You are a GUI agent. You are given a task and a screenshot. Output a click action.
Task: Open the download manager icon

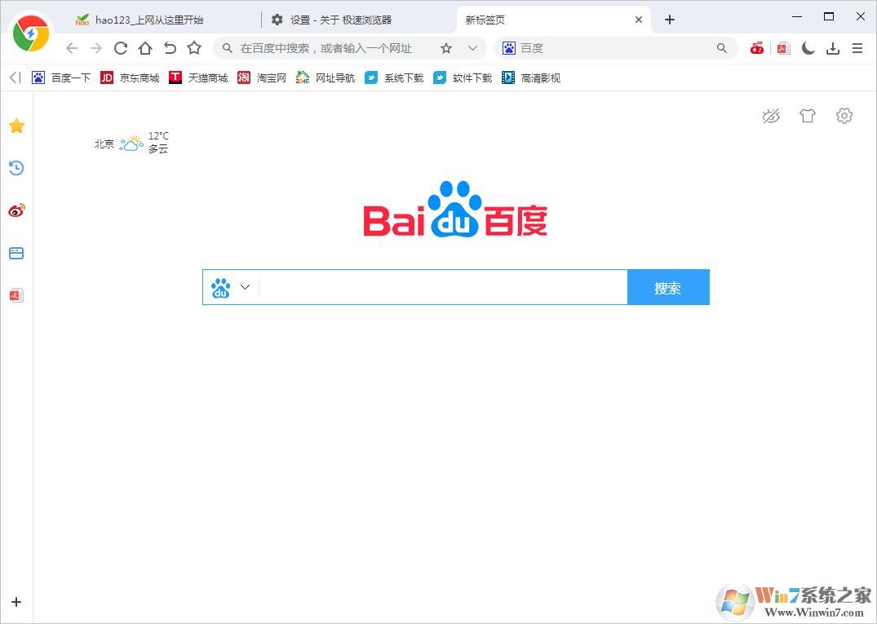[x=833, y=48]
